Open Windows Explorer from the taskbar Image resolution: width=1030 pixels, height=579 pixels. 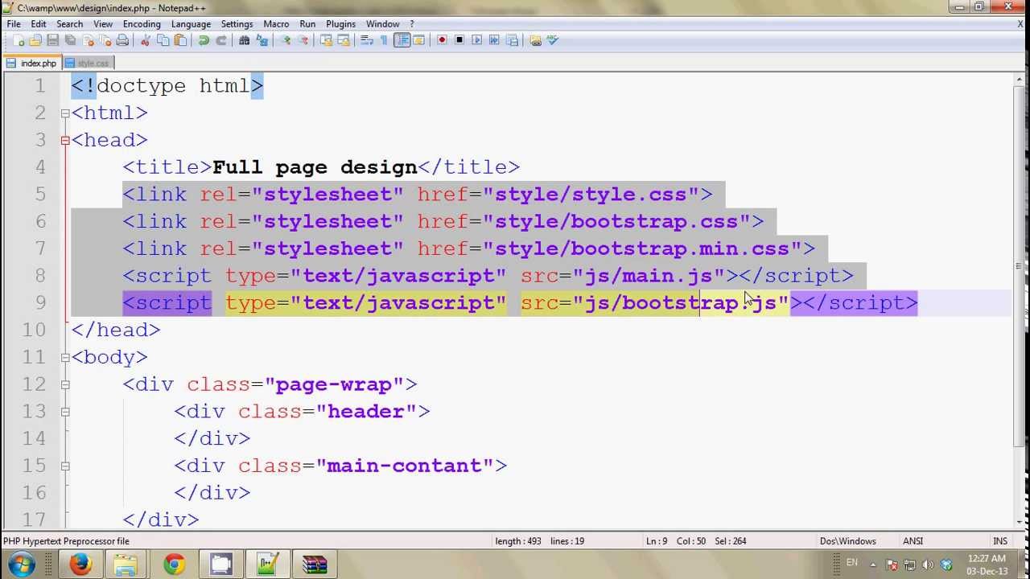pyautogui.click(x=127, y=565)
